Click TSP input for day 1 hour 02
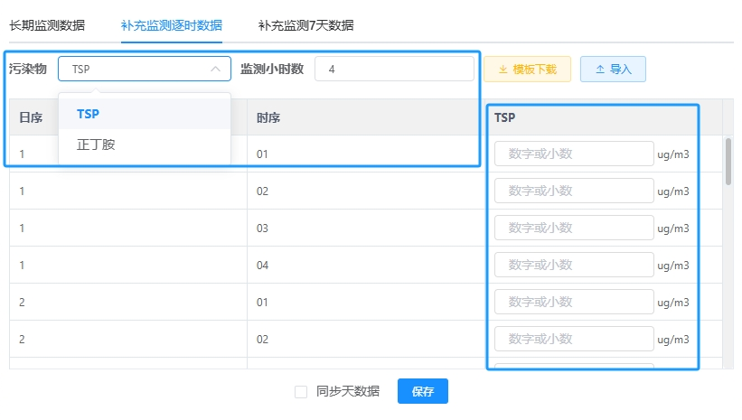The height and width of the screenshot is (420, 742). pyautogui.click(x=574, y=191)
